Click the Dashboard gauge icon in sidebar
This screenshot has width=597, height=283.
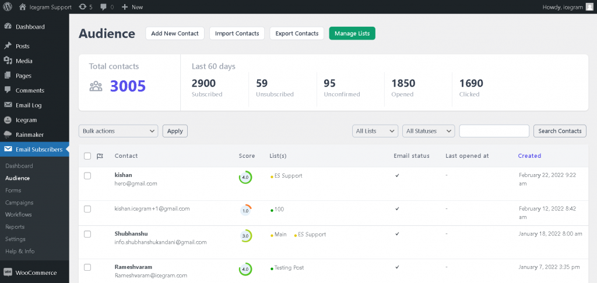point(8,27)
